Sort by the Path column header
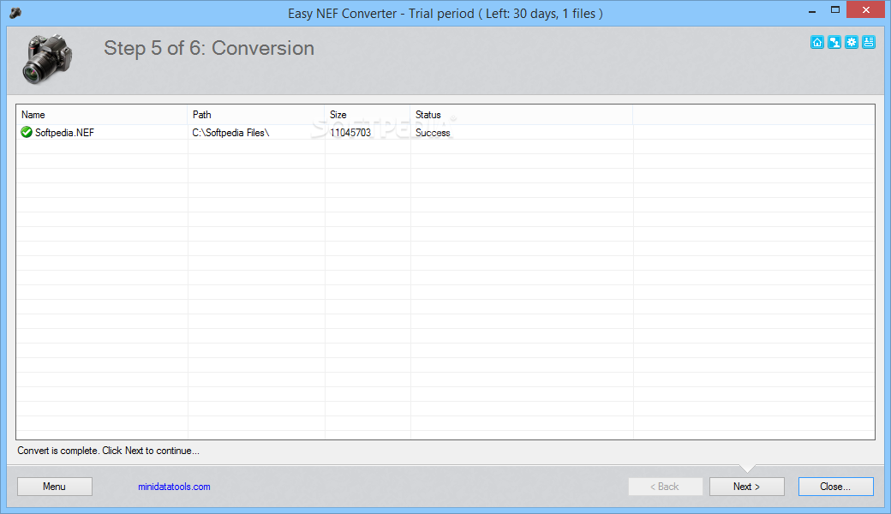891x514 pixels. (x=255, y=115)
